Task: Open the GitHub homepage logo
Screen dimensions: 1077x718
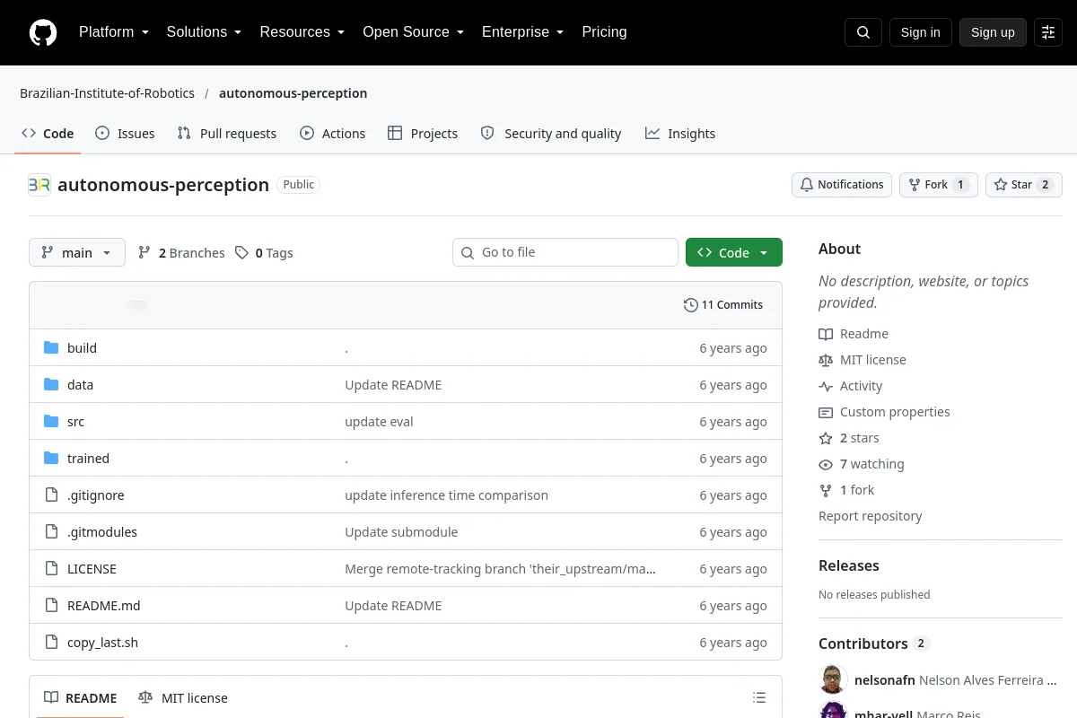Action: pos(43,32)
